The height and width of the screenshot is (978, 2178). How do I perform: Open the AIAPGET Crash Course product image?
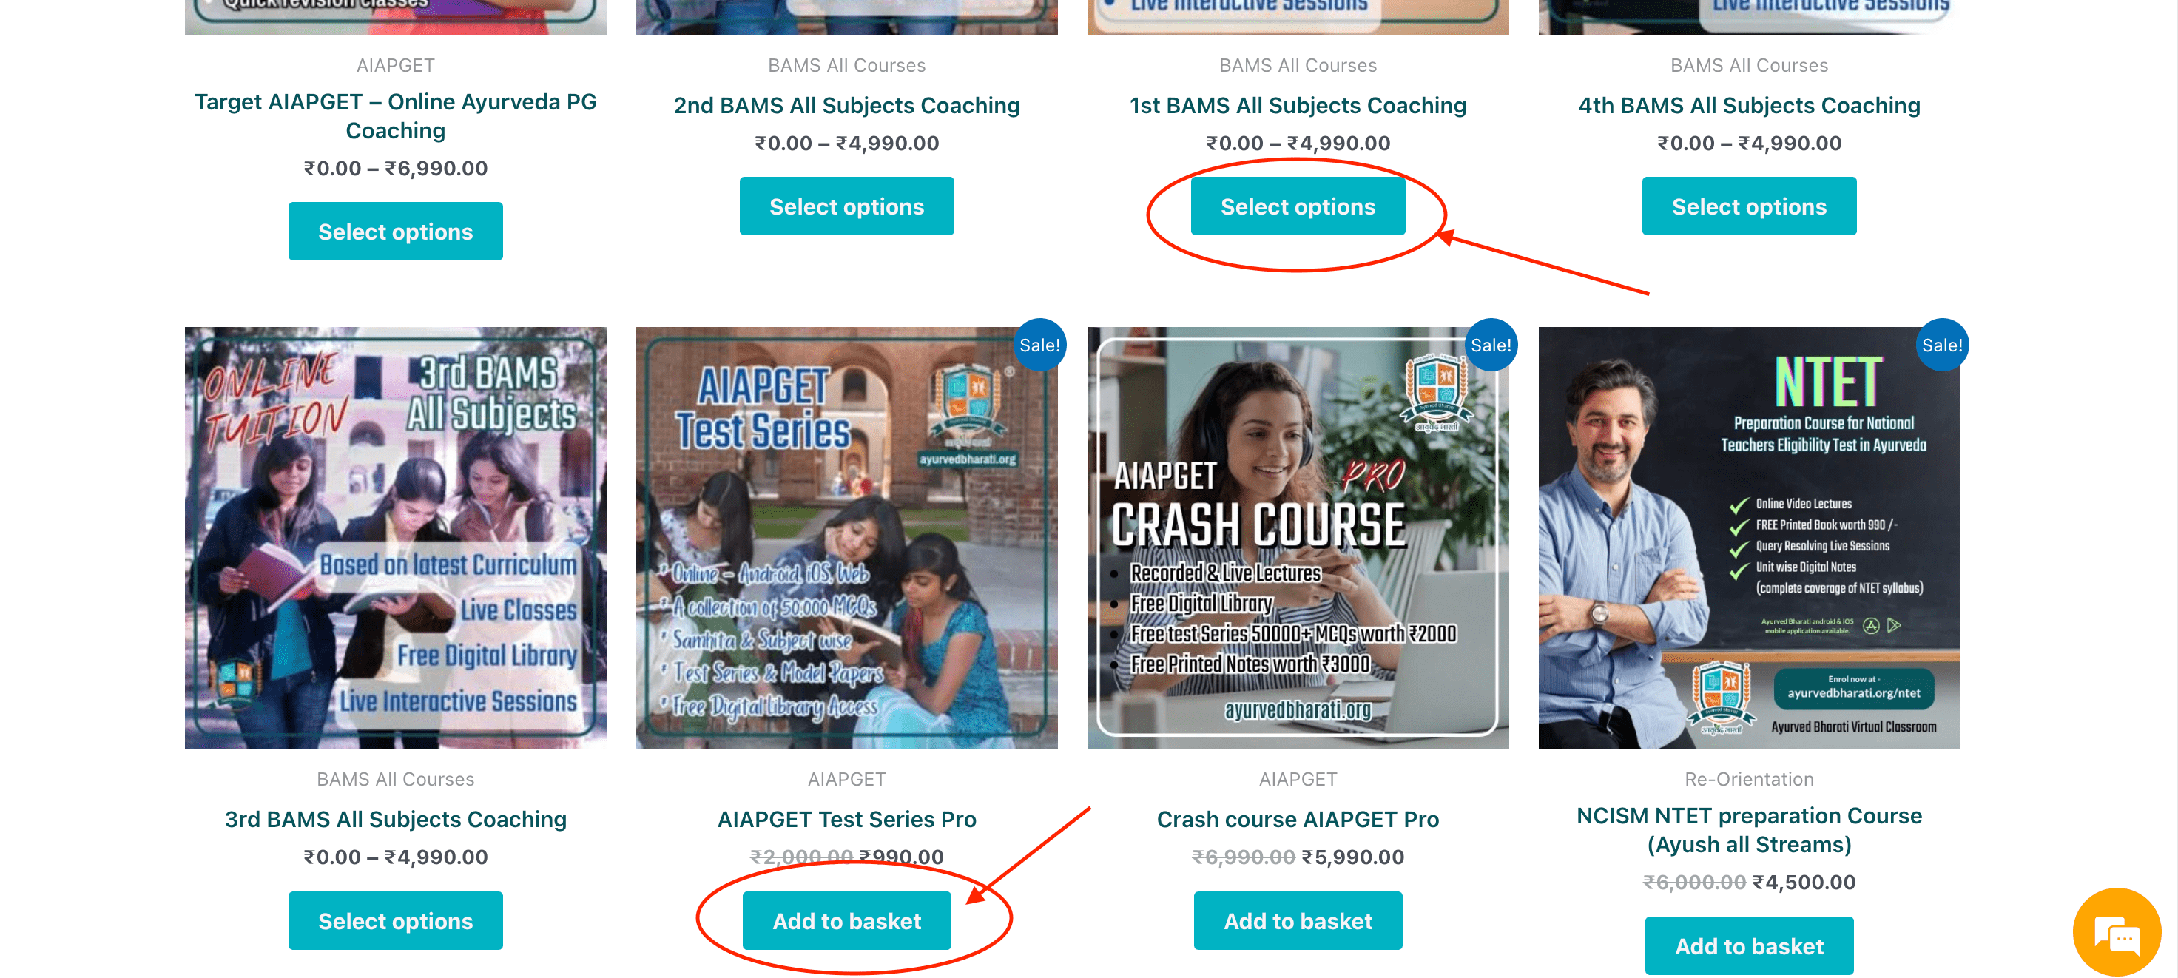pyautogui.click(x=1298, y=538)
